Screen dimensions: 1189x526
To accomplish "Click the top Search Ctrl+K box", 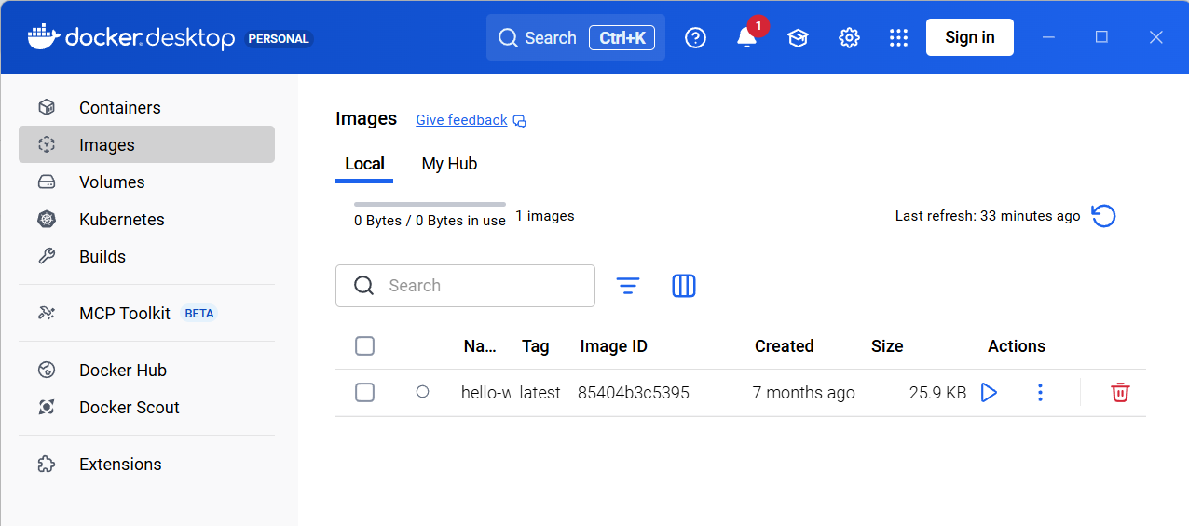I will [x=576, y=37].
